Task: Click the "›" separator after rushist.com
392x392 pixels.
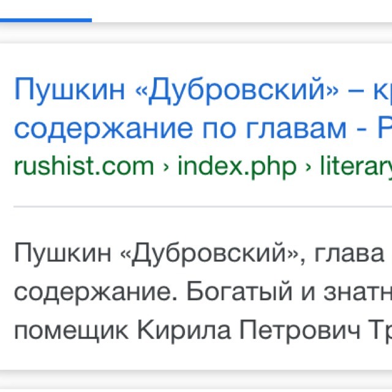Action: coord(166,166)
